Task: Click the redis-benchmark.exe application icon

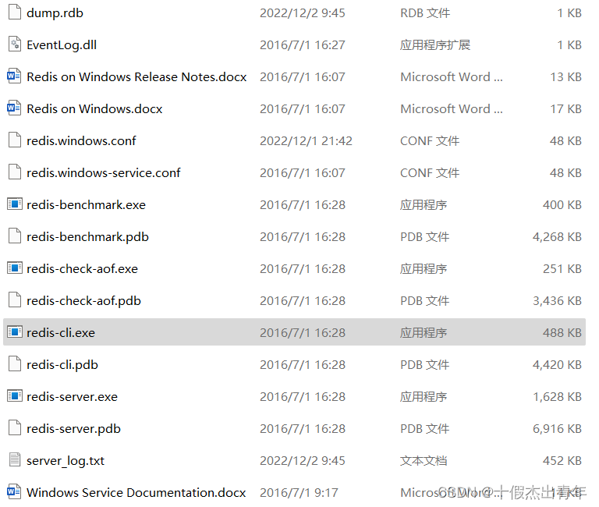Action: click(x=14, y=204)
